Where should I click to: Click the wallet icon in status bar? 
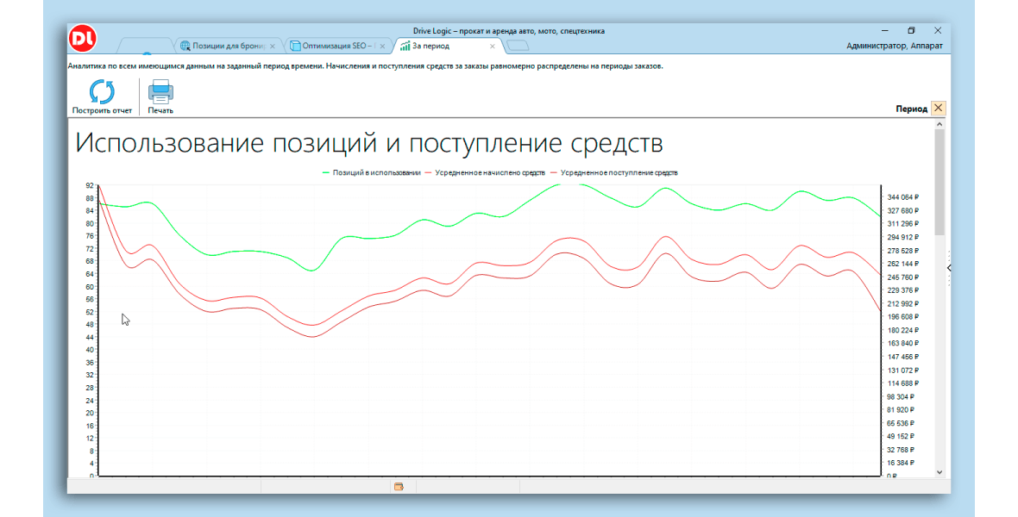399,487
